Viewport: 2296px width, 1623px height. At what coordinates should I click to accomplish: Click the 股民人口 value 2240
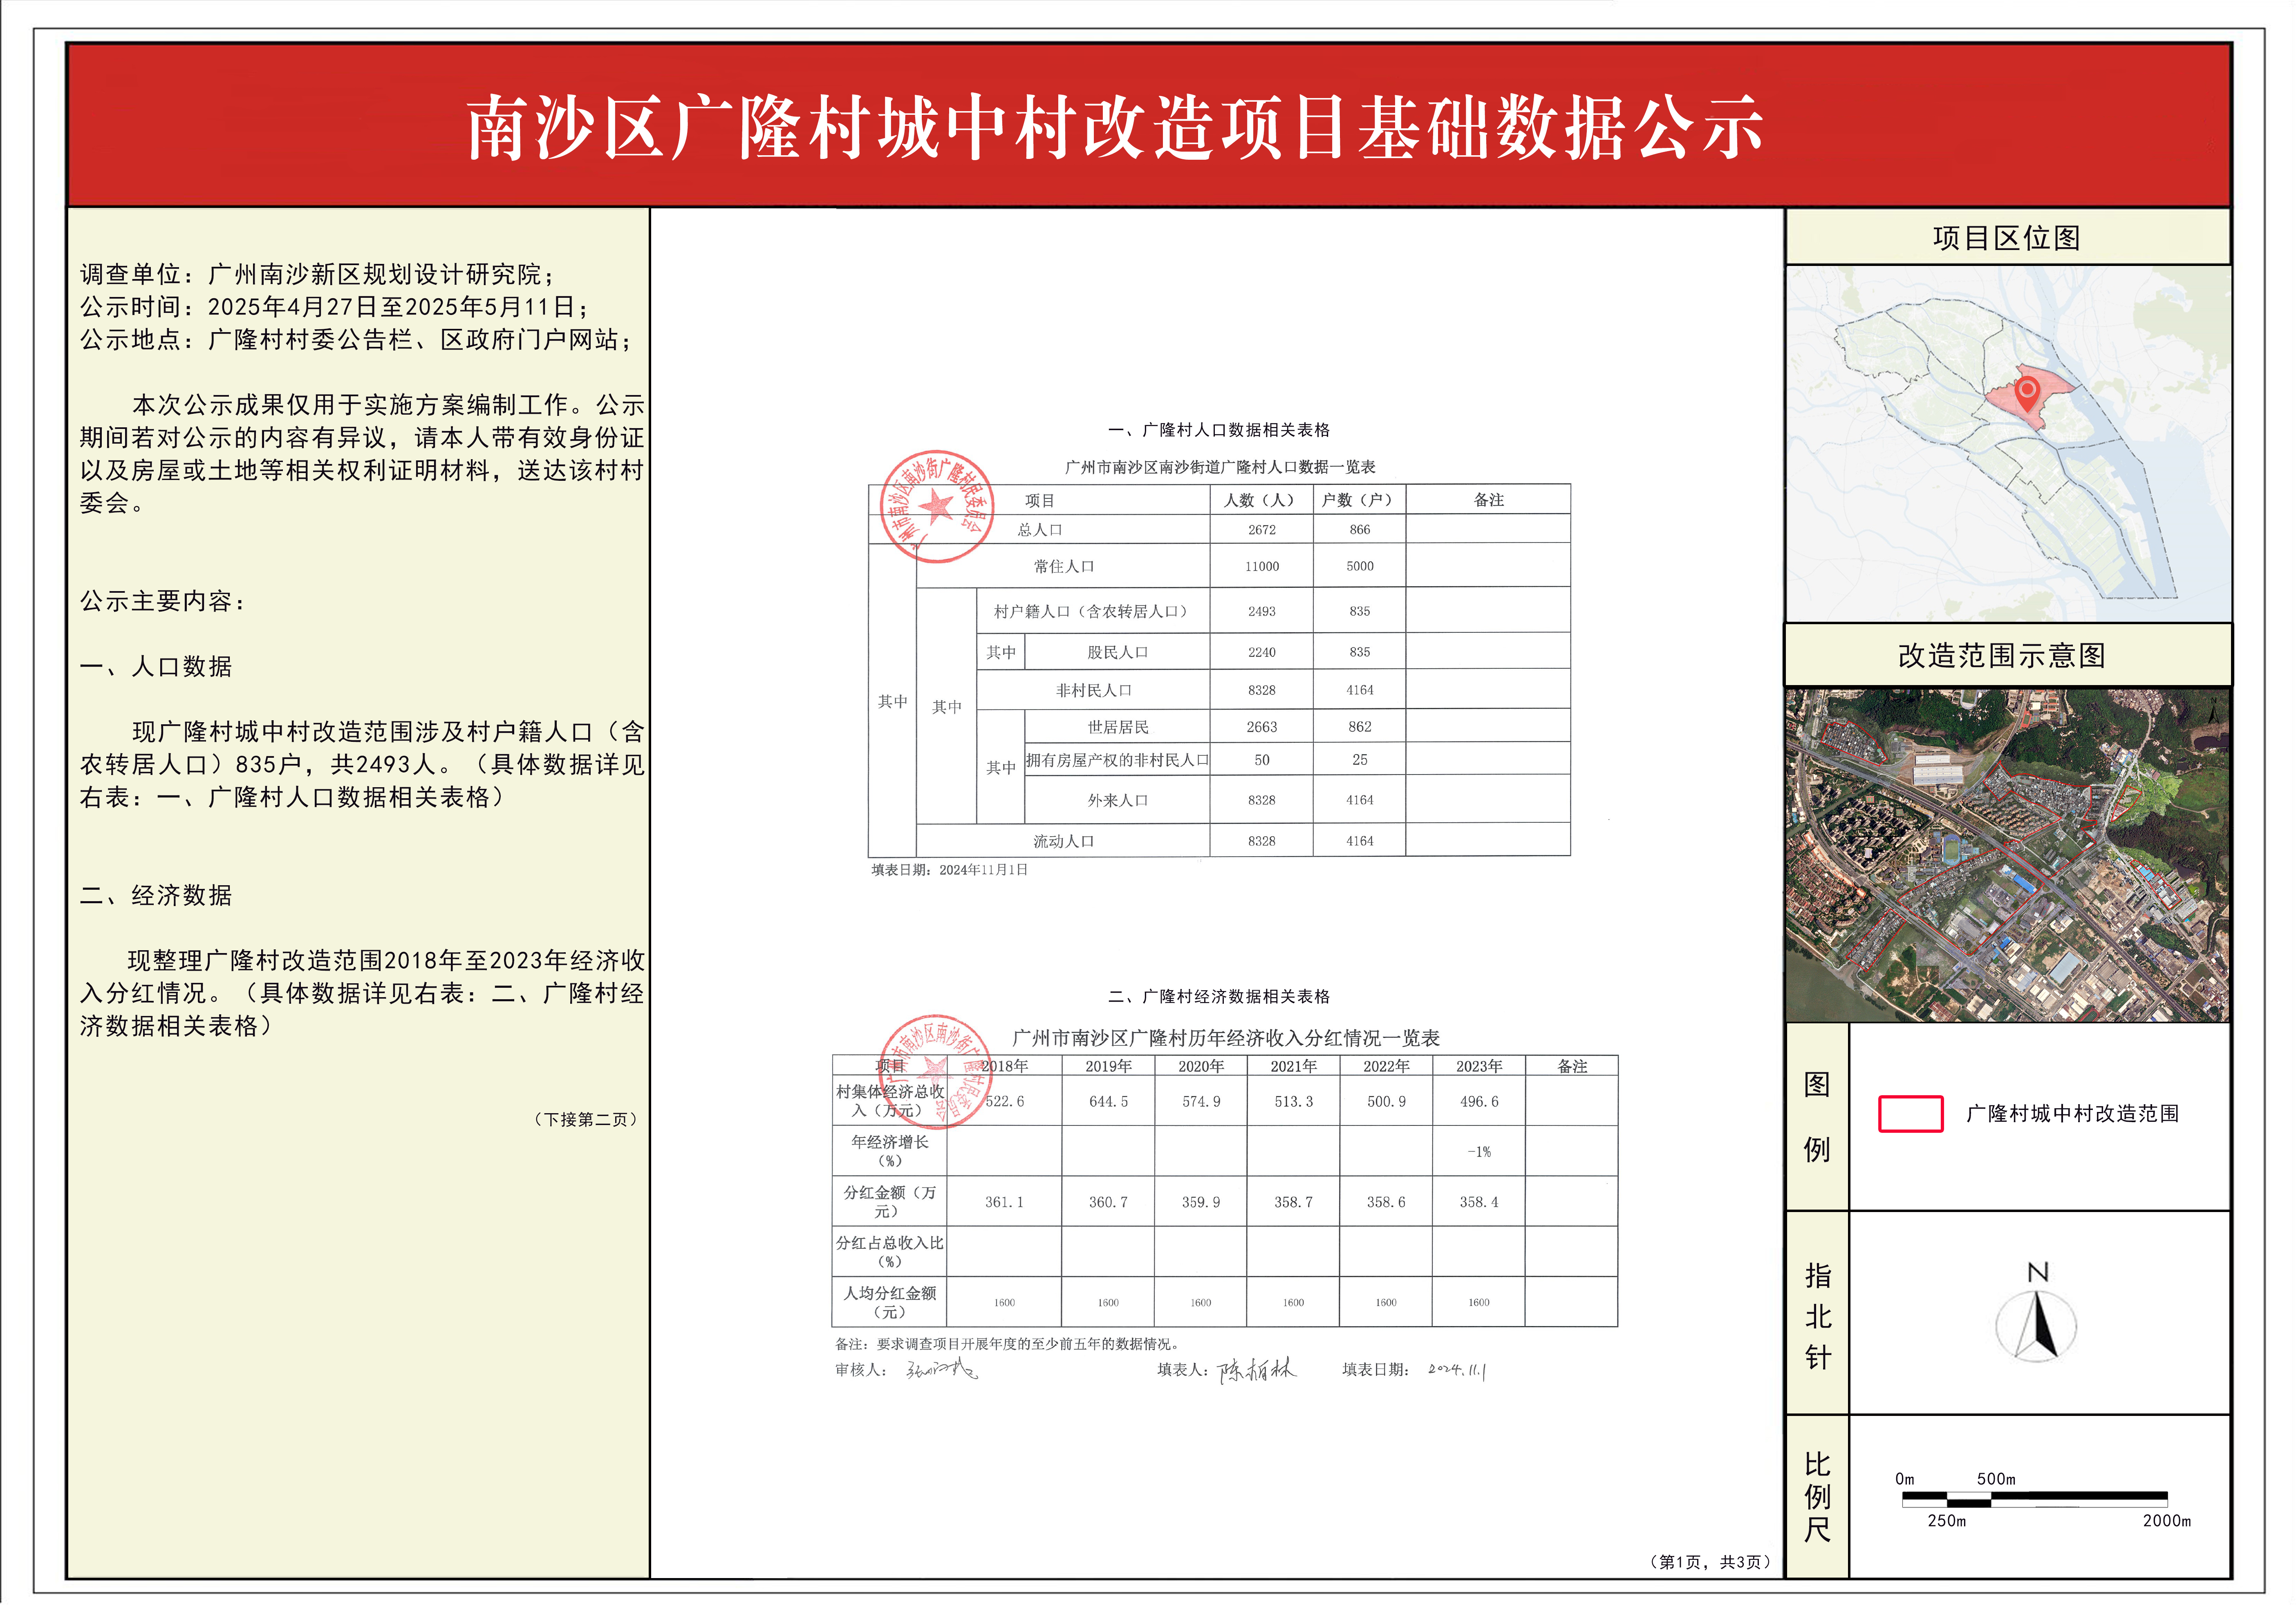(1262, 653)
